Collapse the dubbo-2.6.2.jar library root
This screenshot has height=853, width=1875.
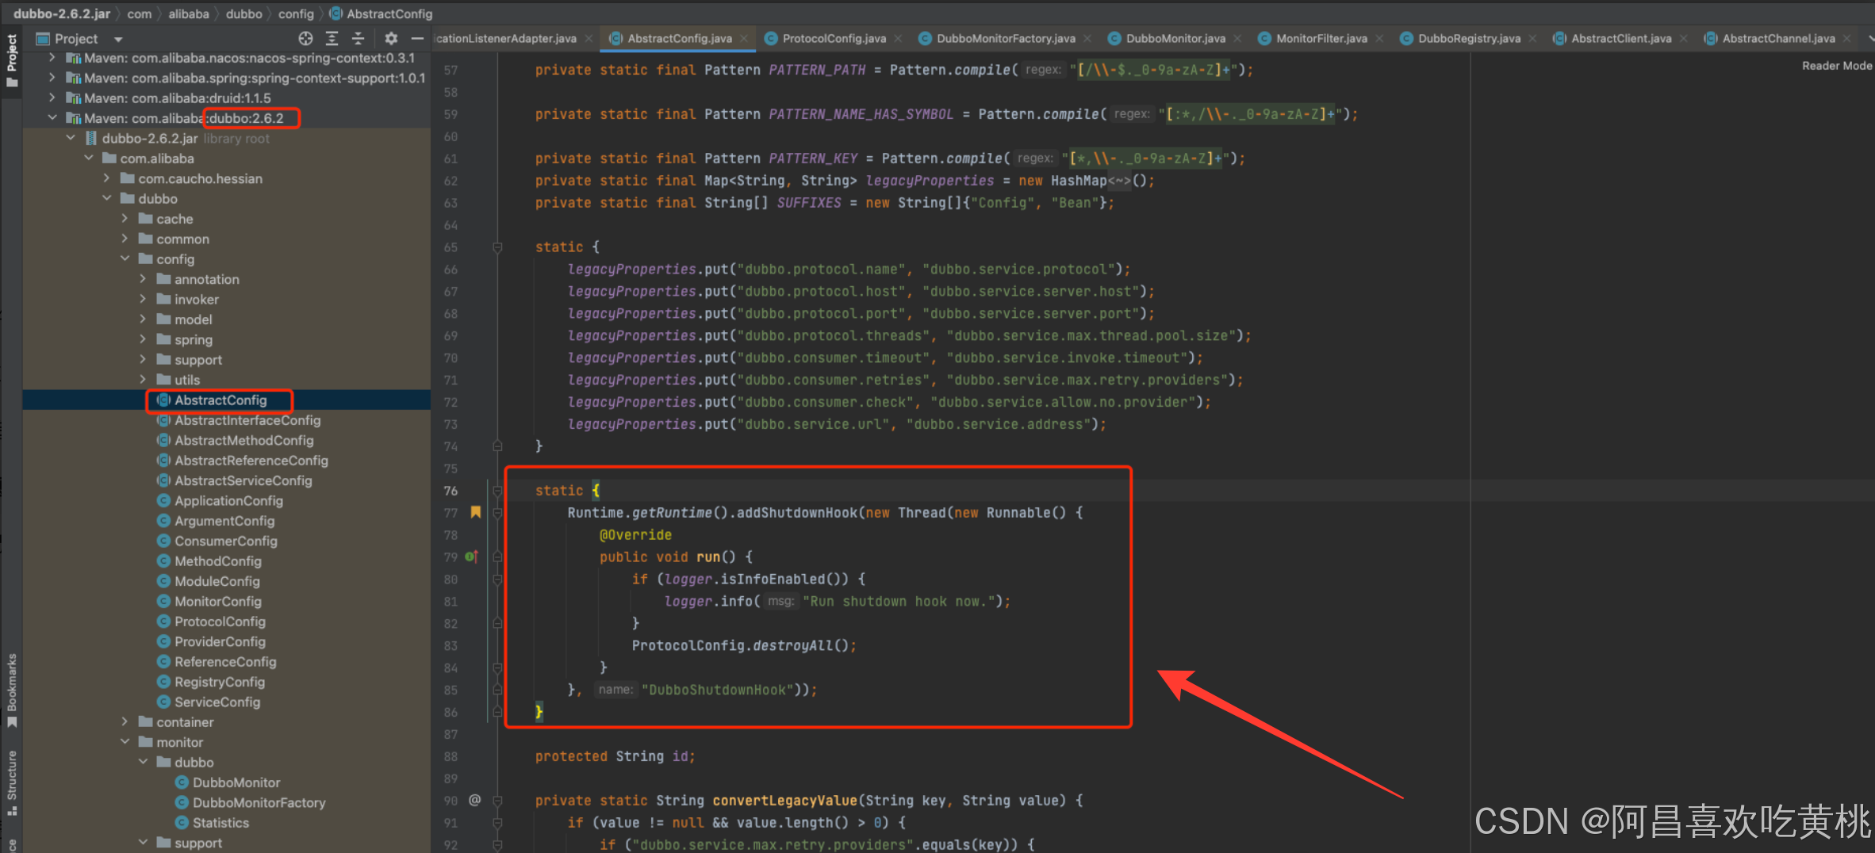70,139
